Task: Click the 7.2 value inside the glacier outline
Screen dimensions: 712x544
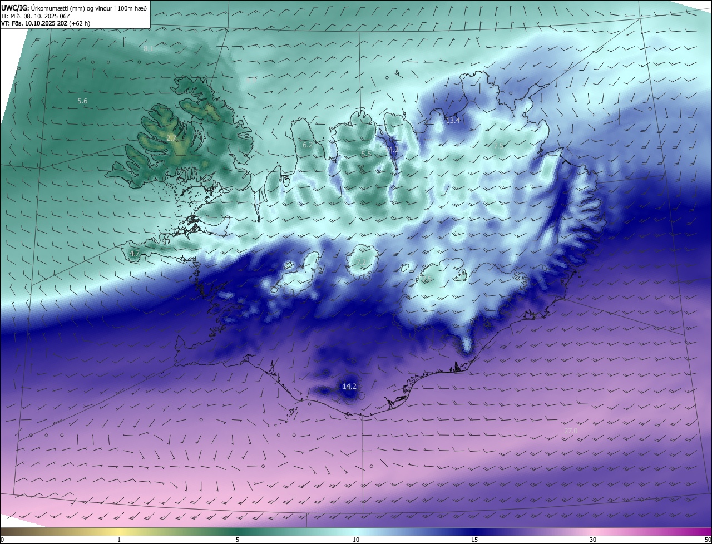Action: [x=362, y=263]
